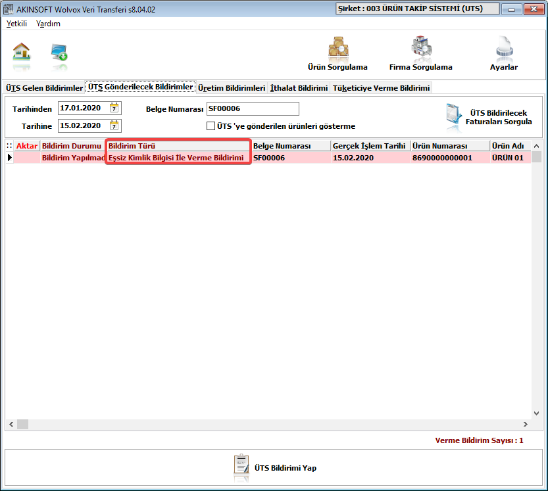Toggle ÜTS'ye gönderilen ürünleri gösterme checkbox

[x=211, y=126]
